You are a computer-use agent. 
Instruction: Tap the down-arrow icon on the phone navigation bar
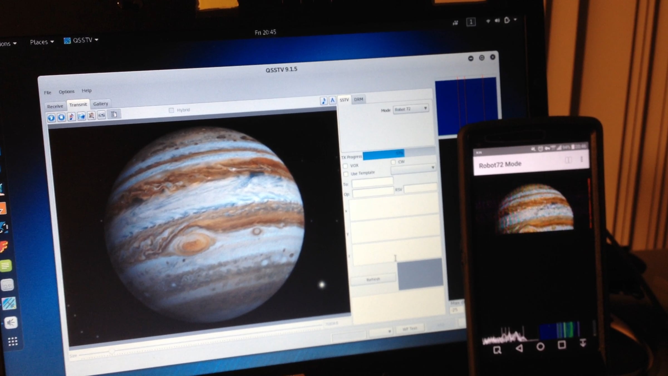pos(583,343)
